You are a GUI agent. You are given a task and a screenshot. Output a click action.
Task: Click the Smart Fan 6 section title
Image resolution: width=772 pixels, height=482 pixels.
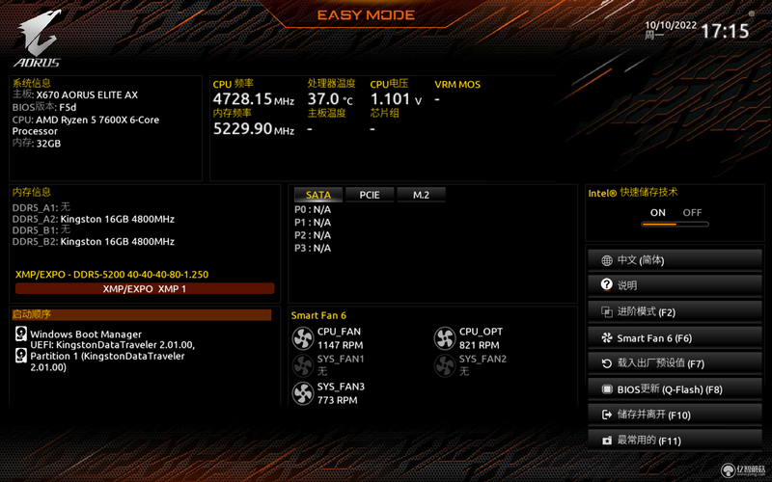click(318, 315)
